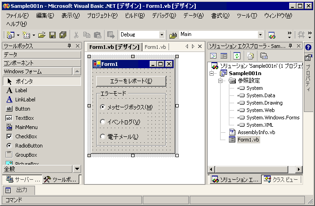Click the Copy toolbar icon
Image resolution: width=315 pixels, height=206 pixels.
tap(87, 35)
